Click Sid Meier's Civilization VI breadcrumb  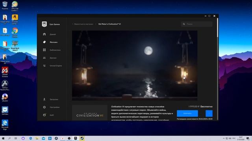pos(109,24)
